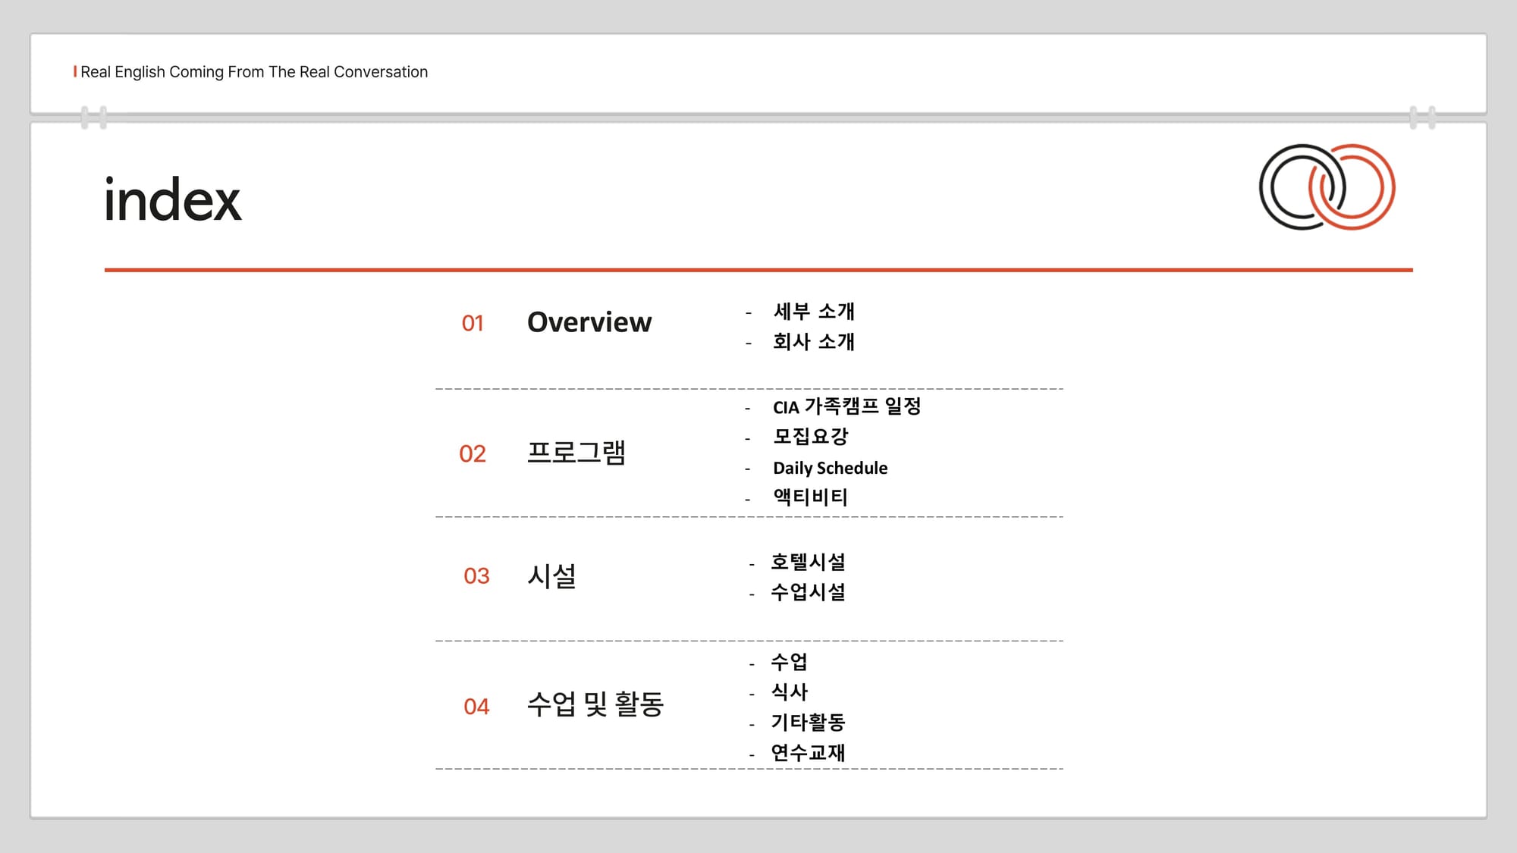This screenshot has height=853, width=1517.
Task: Click the 수업시설 entry
Action: tap(808, 592)
